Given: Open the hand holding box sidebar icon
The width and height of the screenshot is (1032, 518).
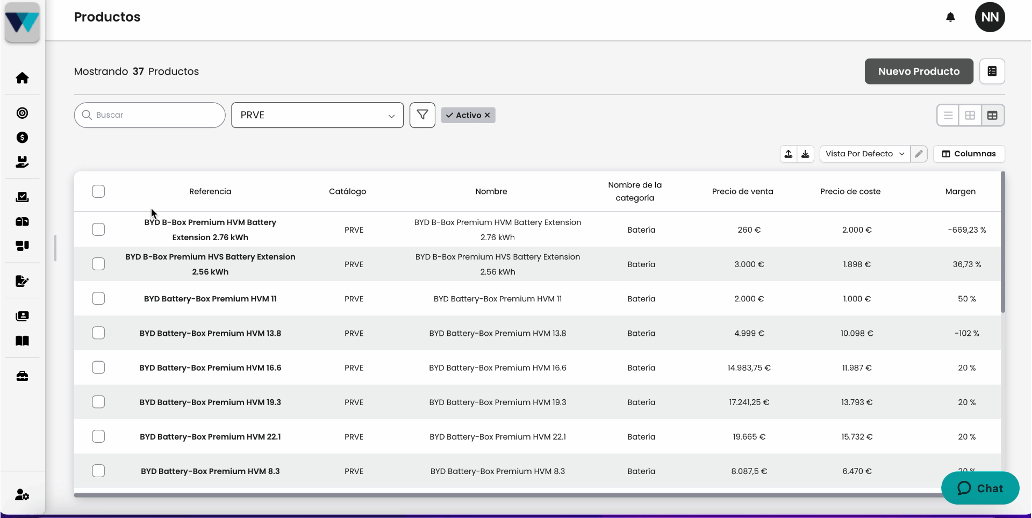Looking at the screenshot, I should 22,162.
